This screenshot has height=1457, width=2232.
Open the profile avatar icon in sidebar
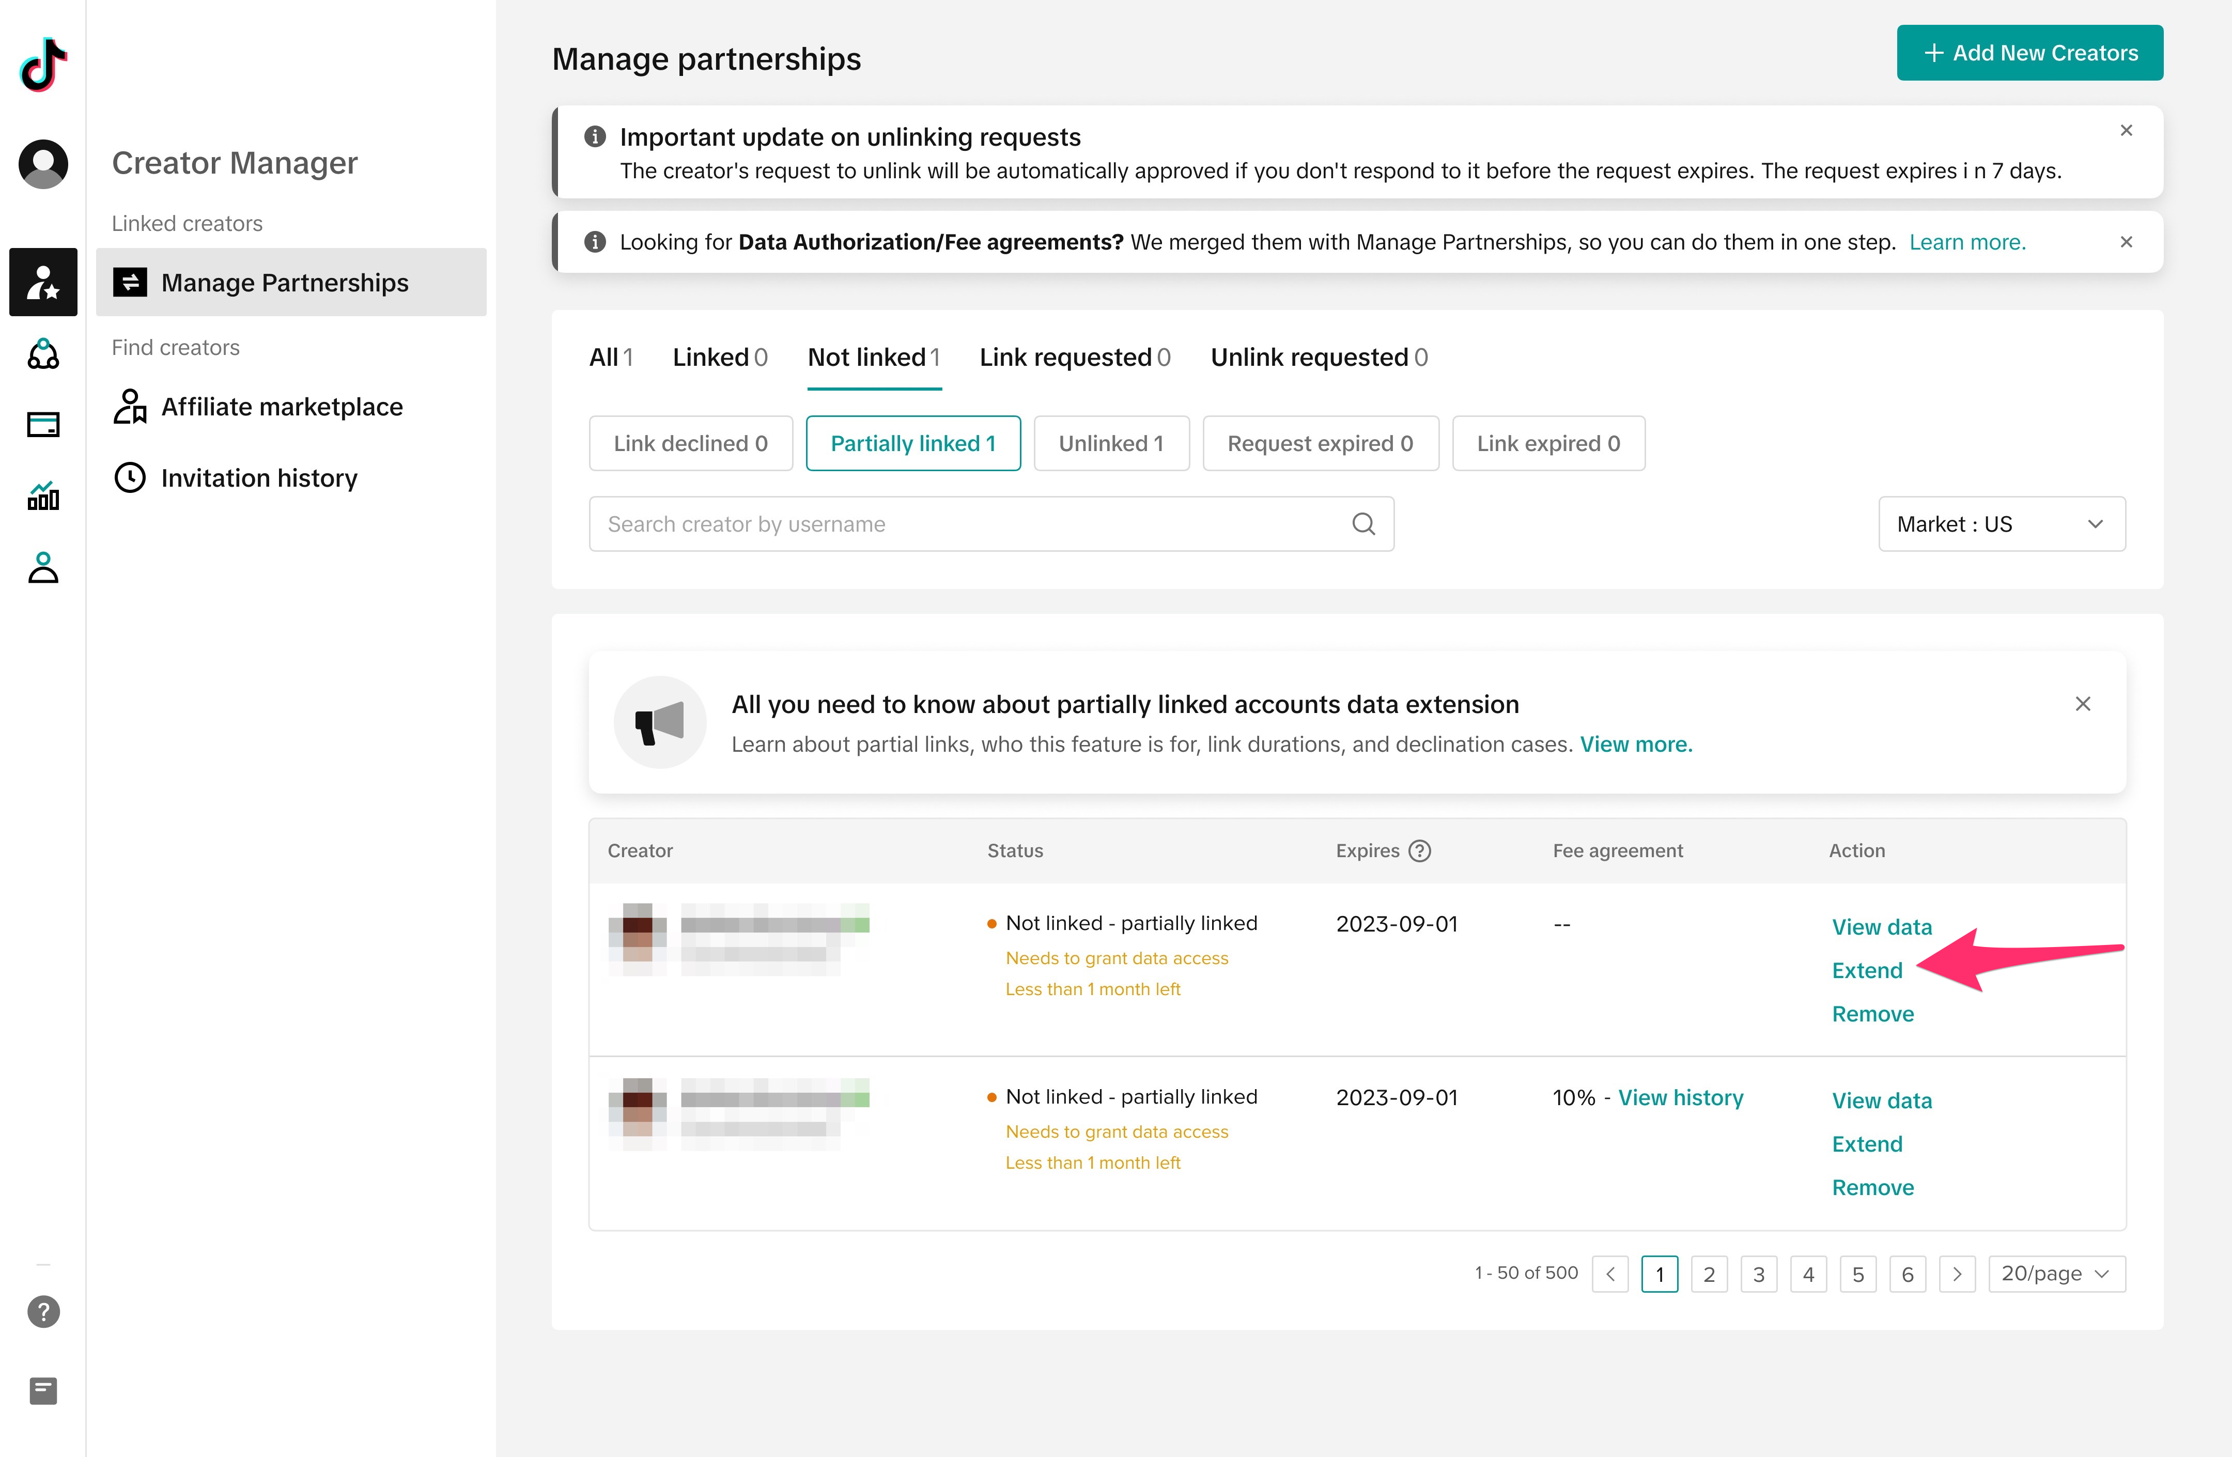(x=43, y=164)
